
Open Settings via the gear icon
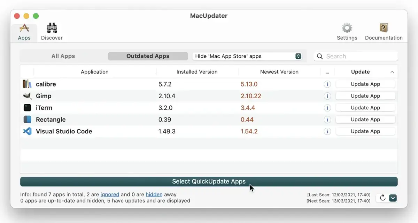pos(347,28)
